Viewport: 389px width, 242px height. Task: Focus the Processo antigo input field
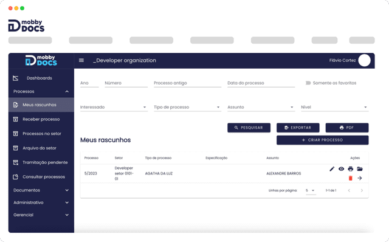coord(187,83)
